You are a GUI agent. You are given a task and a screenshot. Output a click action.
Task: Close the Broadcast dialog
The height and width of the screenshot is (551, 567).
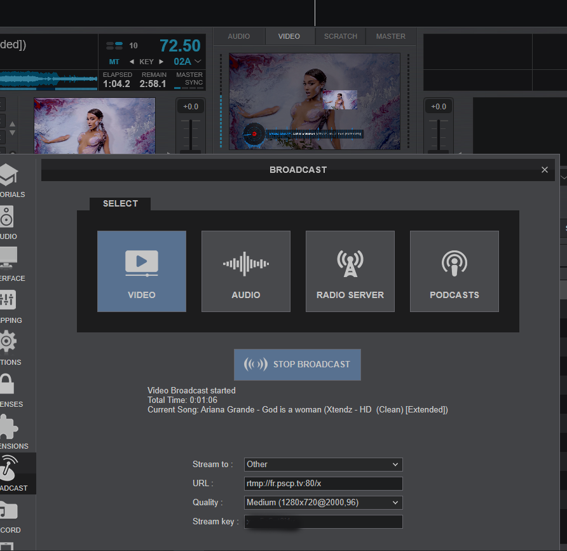pyautogui.click(x=545, y=170)
